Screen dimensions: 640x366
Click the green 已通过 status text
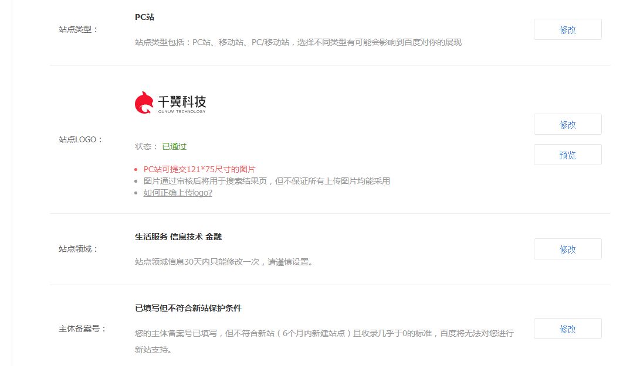[174, 146]
